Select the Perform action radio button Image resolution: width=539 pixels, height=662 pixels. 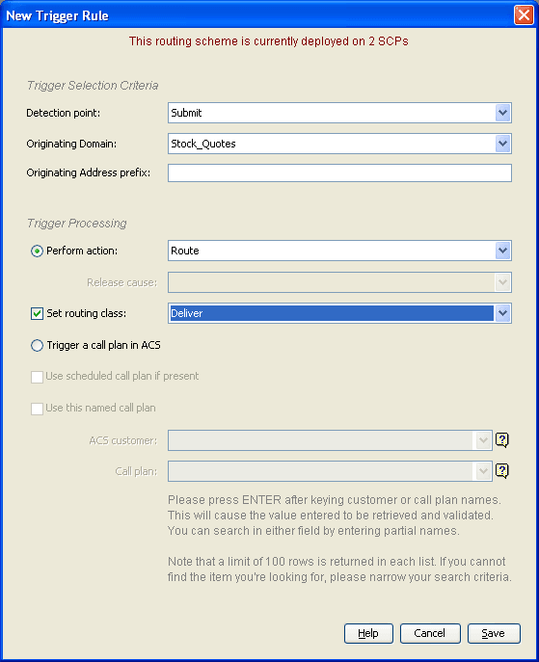pos(37,251)
